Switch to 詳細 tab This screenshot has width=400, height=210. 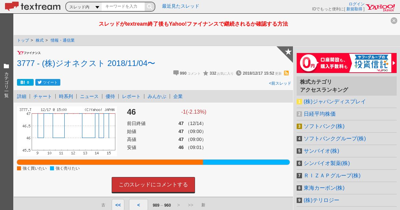tap(22, 96)
